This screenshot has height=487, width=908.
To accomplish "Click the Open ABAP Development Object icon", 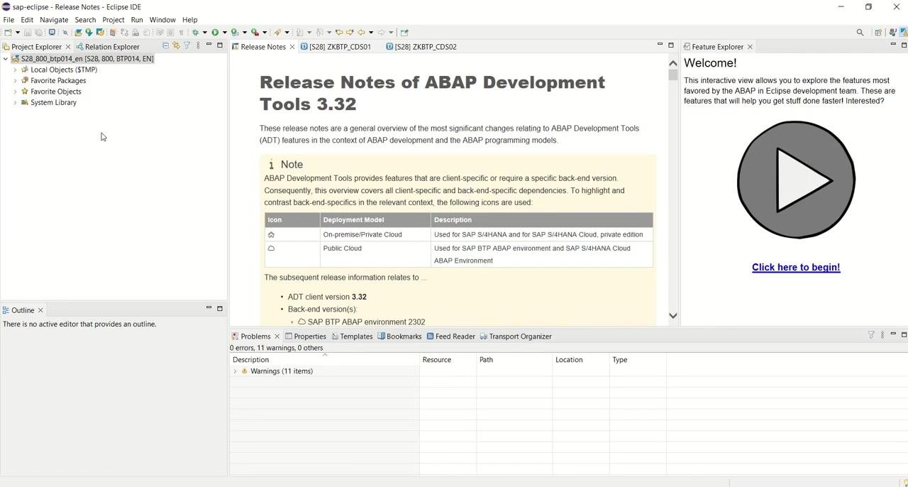I will point(78,32).
